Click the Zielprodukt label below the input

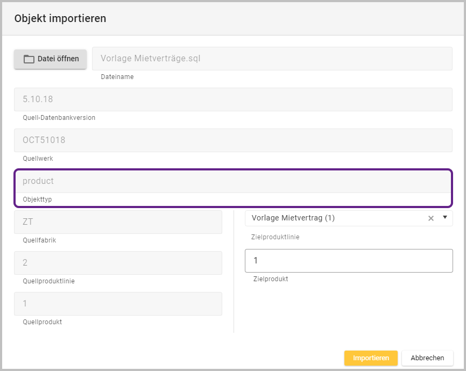point(271,279)
